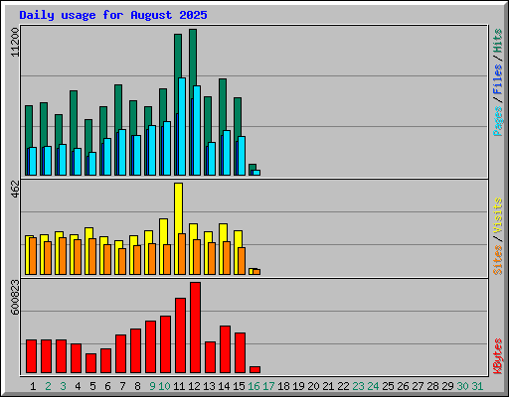Click the 11200 y-axis maximum value
The image size is (509, 397).
[15, 42]
